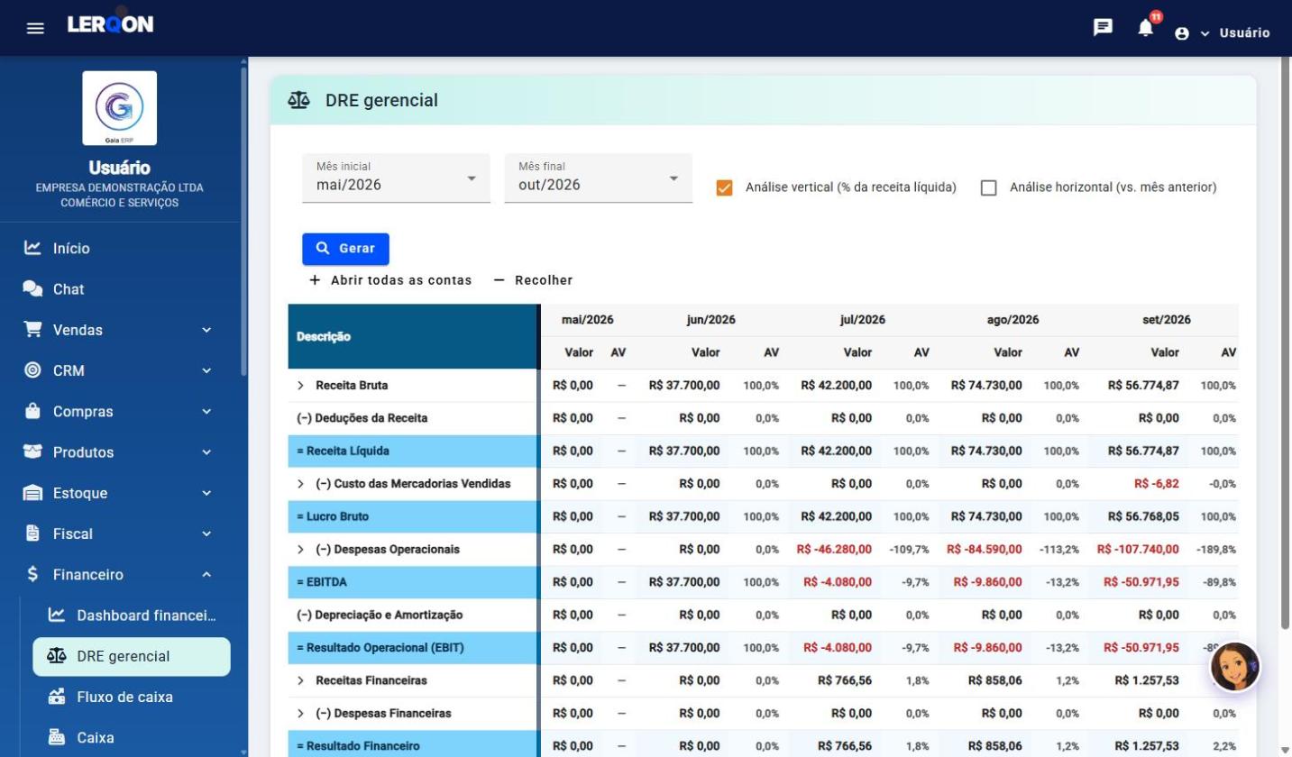The height and width of the screenshot is (757, 1292).
Task: Open the Usuário account menu
Action: click(x=1223, y=33)
